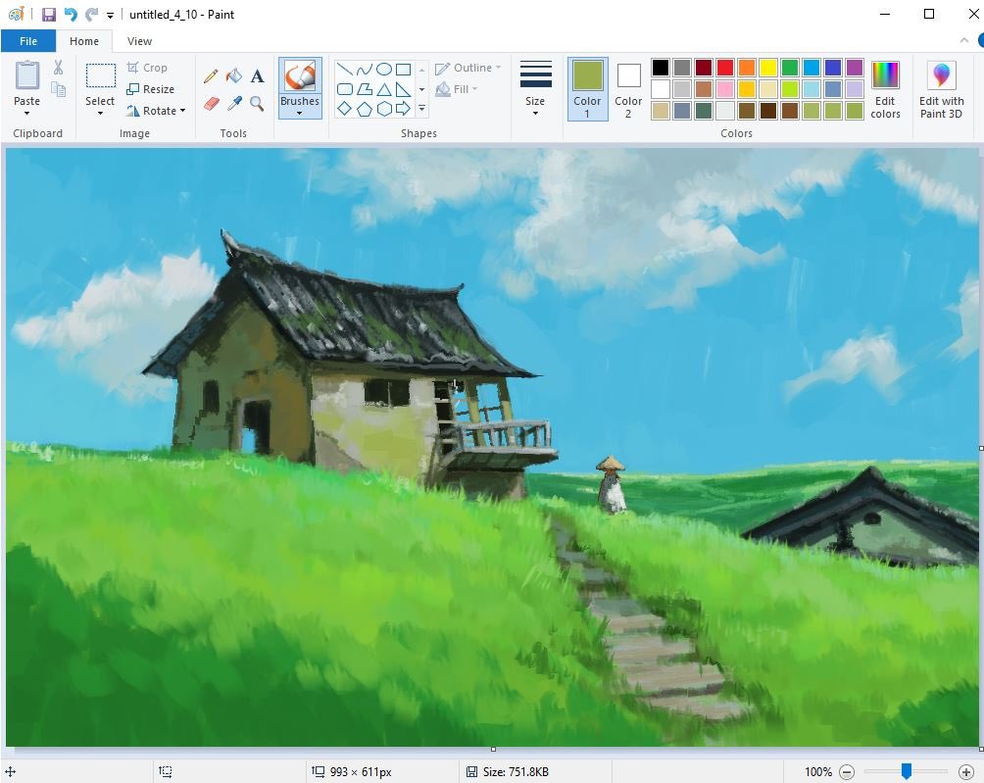
Task: Click the Brushes tool icon
Action: tap(300, 76)
